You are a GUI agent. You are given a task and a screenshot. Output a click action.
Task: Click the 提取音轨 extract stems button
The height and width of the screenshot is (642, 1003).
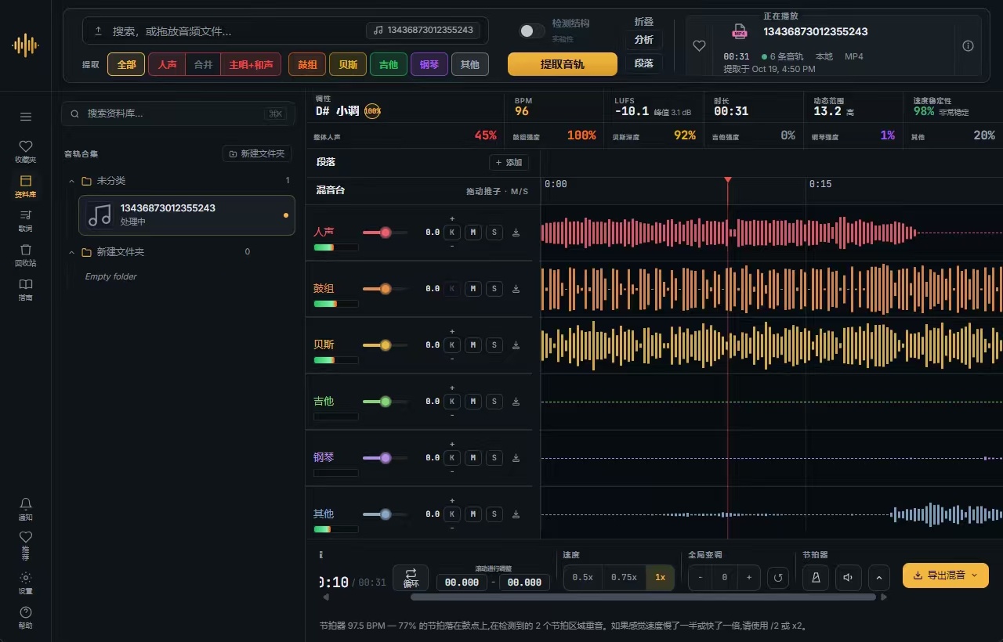pos(562,64)
